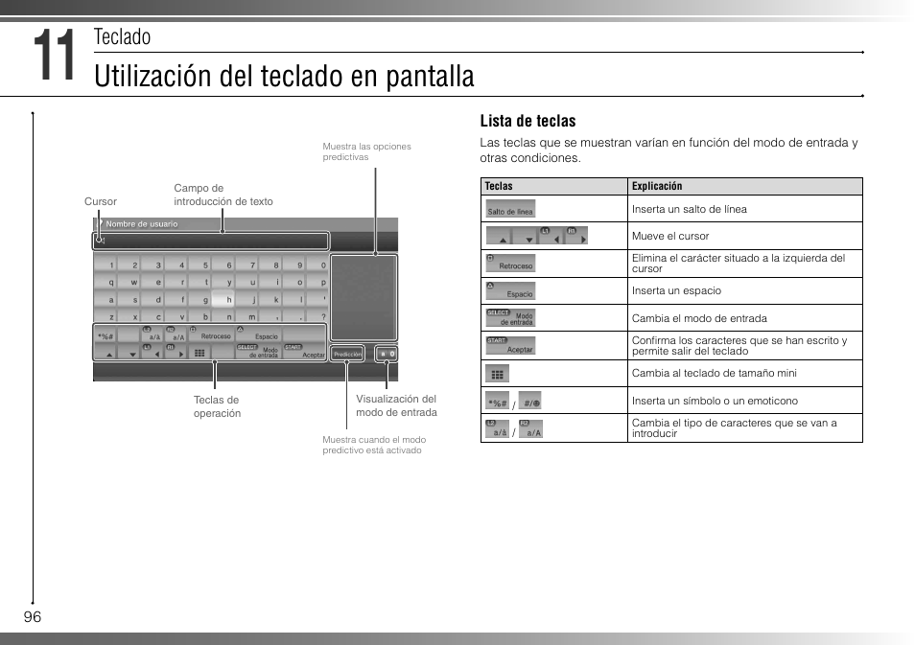Image resolution: width=915 pixels, height=645 pixels.
Task: Click the left arrow L1 key on the keyboard
Action: (152, 352)
